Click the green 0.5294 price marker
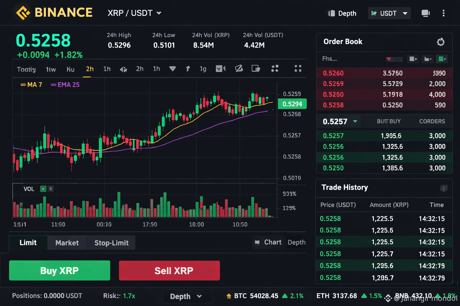Viewport: 460px width, 306px height. [x=292, y=104]
